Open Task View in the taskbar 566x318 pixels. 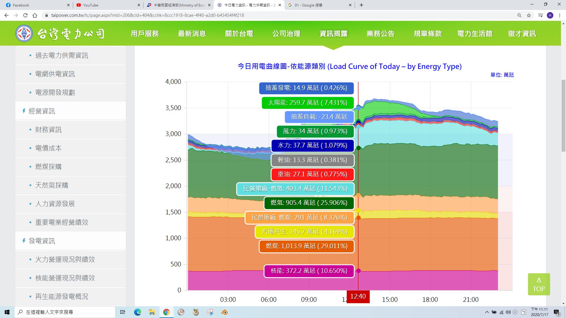tap(123, 312)
